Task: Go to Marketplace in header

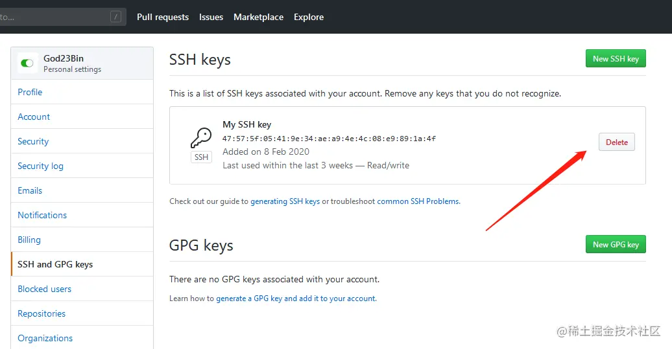Action: [258, 17]
